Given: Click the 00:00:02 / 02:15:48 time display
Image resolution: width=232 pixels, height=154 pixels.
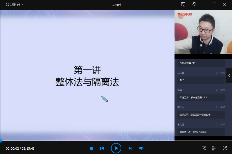Looking at the screenshot, I should [20, 148].
